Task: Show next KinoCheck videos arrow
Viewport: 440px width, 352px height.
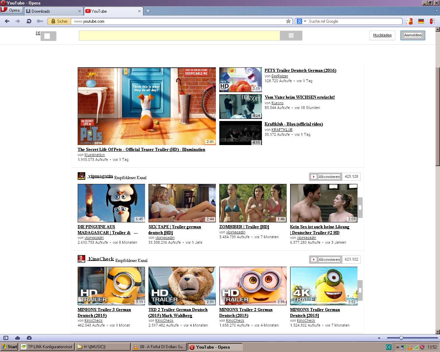Action: [360, 290]
